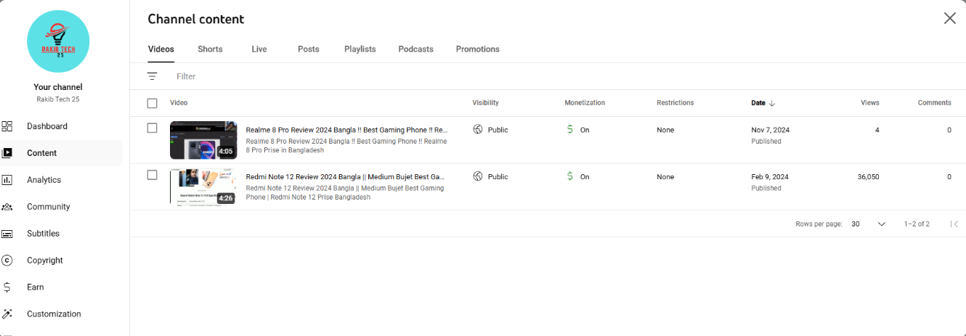Select Content in the sidebar
Viewport: 966px width, 336px height.
pos(62,153)
